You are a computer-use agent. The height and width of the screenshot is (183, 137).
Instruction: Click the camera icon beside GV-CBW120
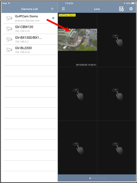pos(9,29)
